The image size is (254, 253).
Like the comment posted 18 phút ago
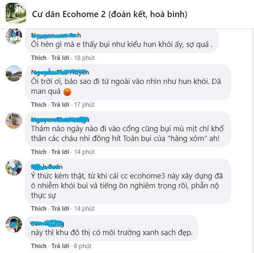point(39,58)
